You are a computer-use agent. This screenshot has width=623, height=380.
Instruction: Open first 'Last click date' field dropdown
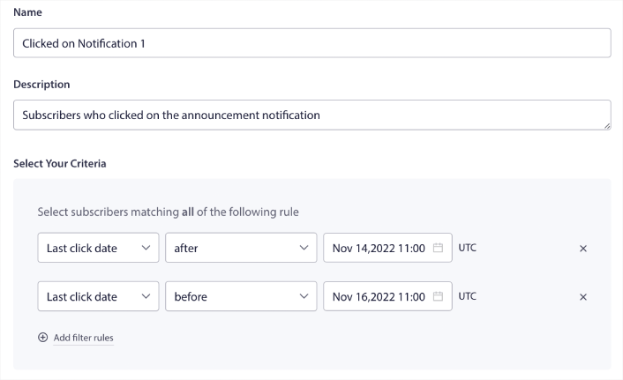pyautogui.click(x=98, y=249)
